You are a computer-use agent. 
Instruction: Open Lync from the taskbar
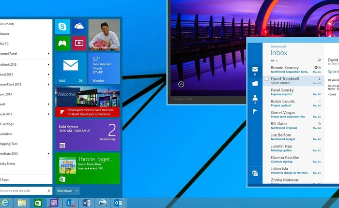pyautogui.click(x=71, y=203)
